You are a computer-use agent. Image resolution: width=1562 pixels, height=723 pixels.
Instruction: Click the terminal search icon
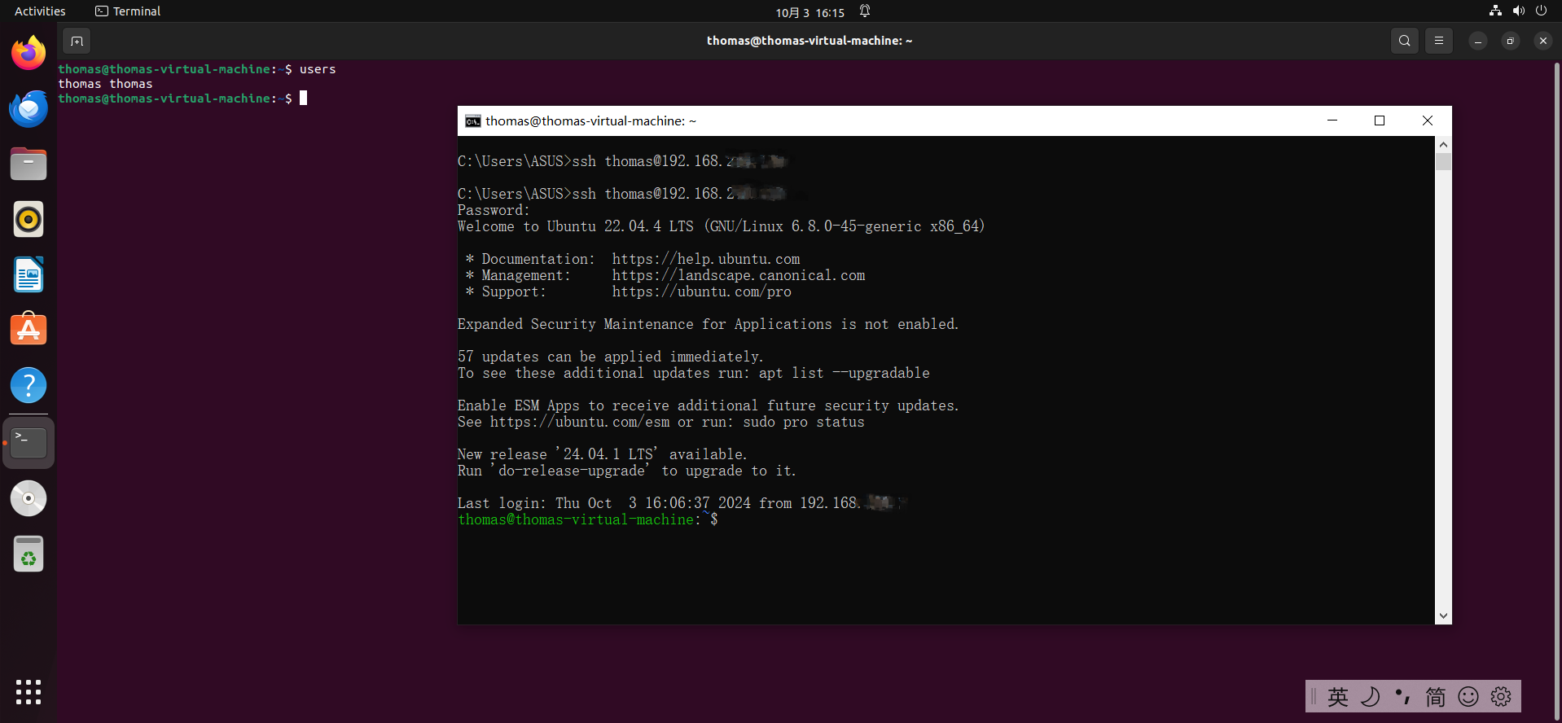(x=1404, y=41)
